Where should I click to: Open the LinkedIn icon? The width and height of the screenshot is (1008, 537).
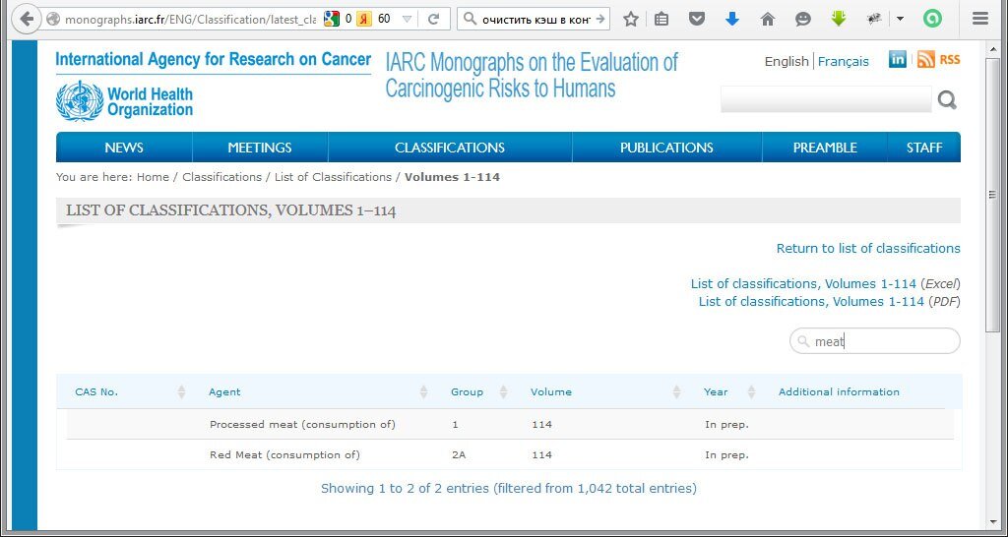tap(898, 60)
